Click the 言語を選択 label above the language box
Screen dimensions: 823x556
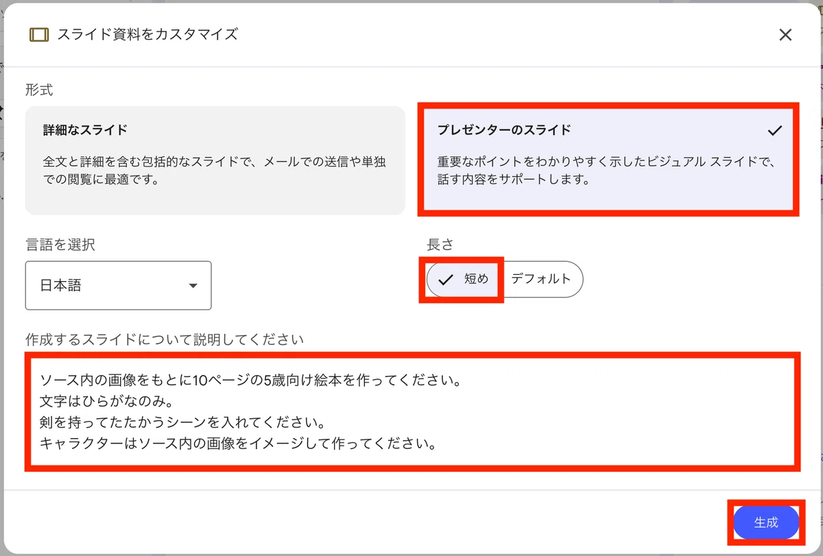click(60, 245)
